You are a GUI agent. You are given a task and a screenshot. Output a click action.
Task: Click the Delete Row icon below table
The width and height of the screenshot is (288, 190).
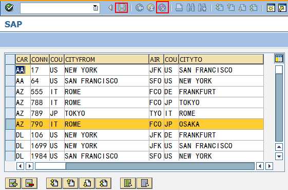[x=29, y=183]
